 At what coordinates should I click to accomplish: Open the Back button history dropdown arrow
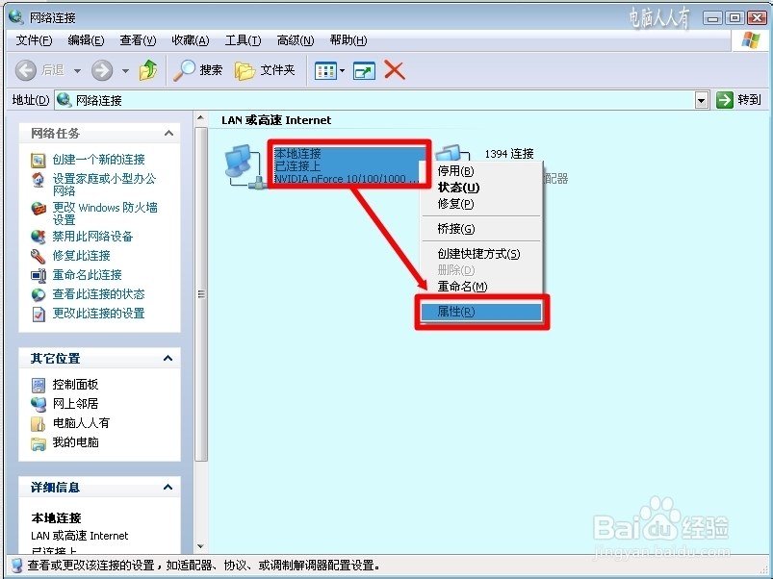tap(77, 71)
